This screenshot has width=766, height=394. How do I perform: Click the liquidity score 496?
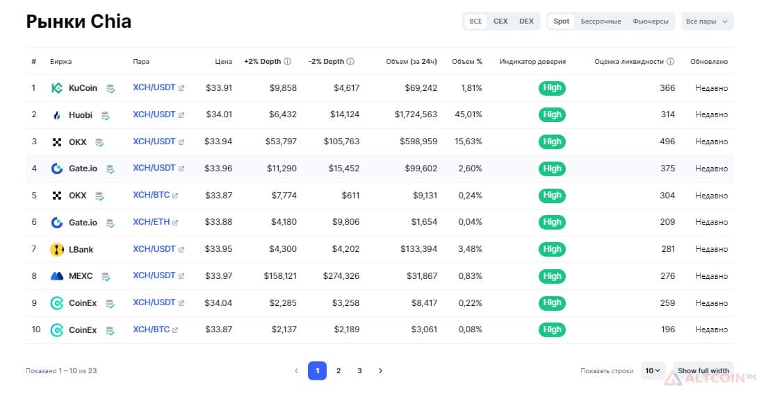667,142
